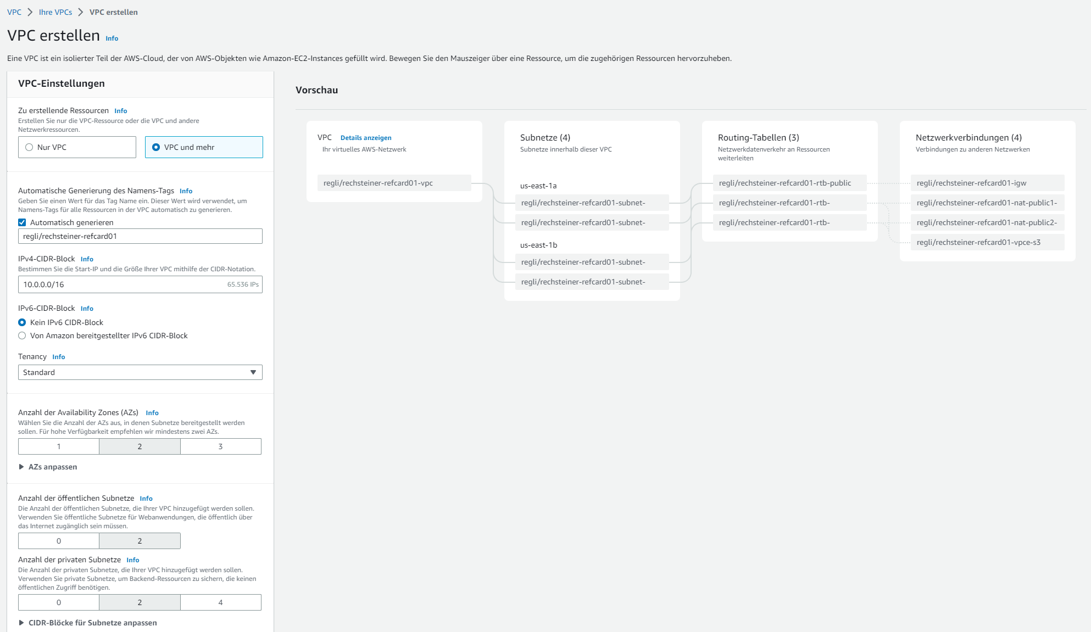Click the 'Ihre VPCs' breadcrumb link
Viewport: 1091px width, 632px height.
tap(55, 12)
